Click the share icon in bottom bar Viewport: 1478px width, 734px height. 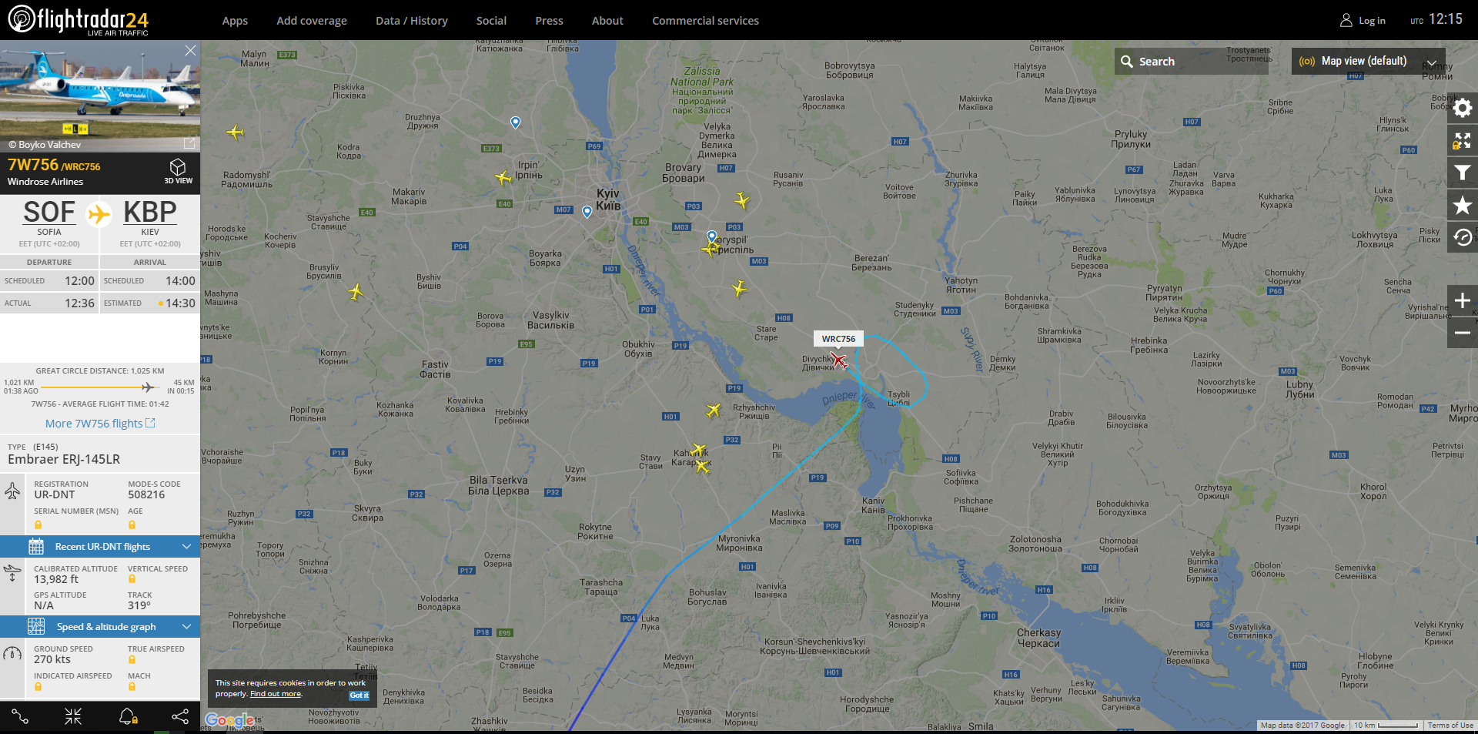[x=180, y=717]
